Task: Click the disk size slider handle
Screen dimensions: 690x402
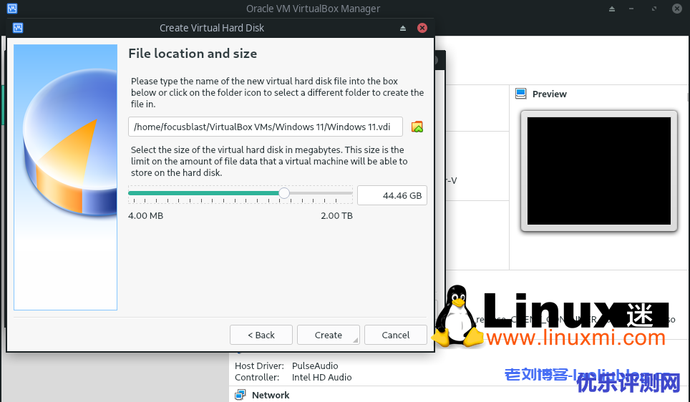Action: click(284, 192)
